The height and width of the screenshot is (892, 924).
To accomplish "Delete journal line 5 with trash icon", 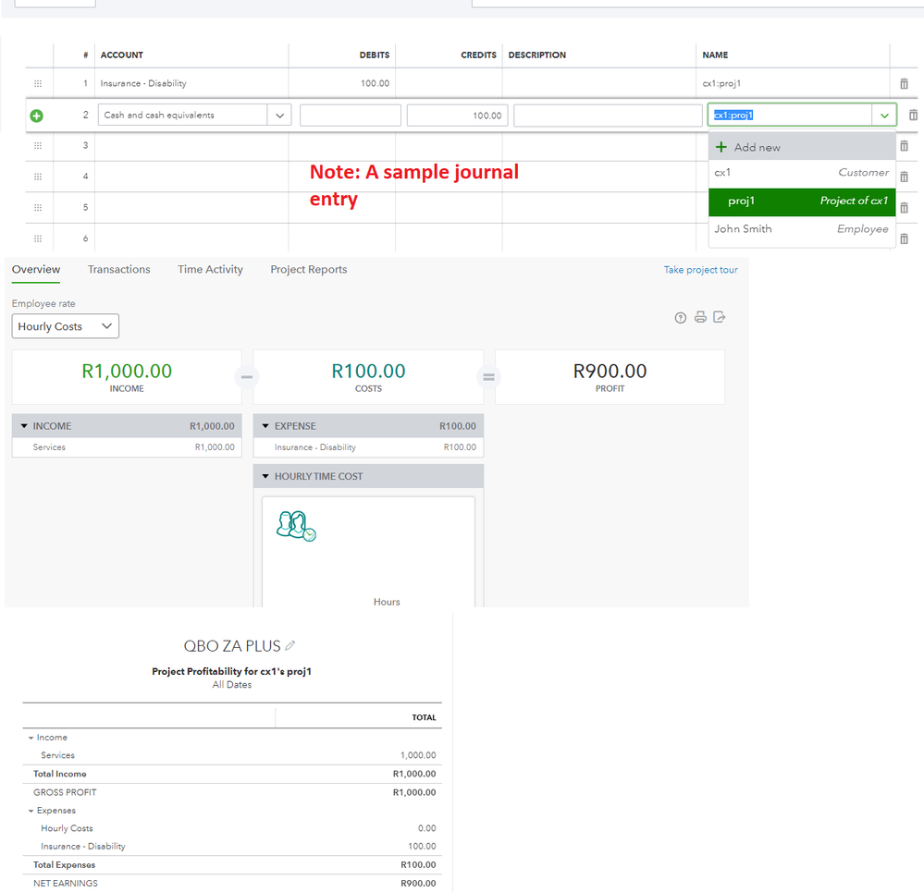I will click(x=904, y=208).
